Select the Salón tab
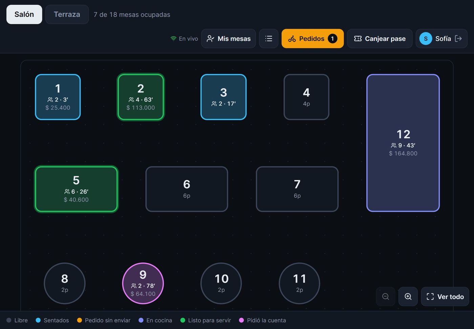474x329 pixels. [24, 15]
